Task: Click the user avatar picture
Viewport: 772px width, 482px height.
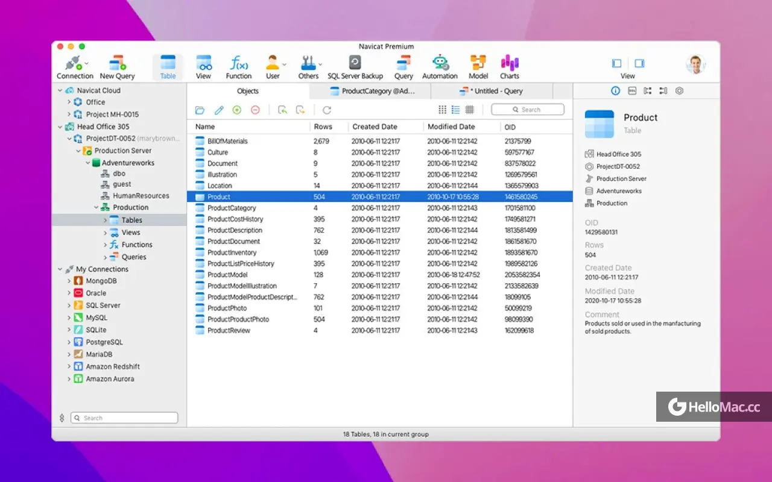Action: click(x=695, y=64)
